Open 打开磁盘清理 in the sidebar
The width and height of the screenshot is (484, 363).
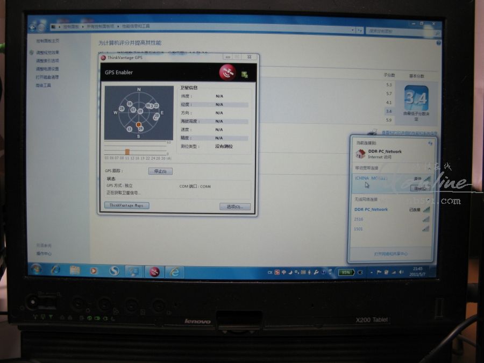47,77
